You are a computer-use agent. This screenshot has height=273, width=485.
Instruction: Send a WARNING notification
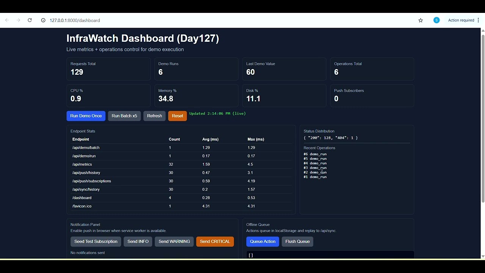pos(174,242)
